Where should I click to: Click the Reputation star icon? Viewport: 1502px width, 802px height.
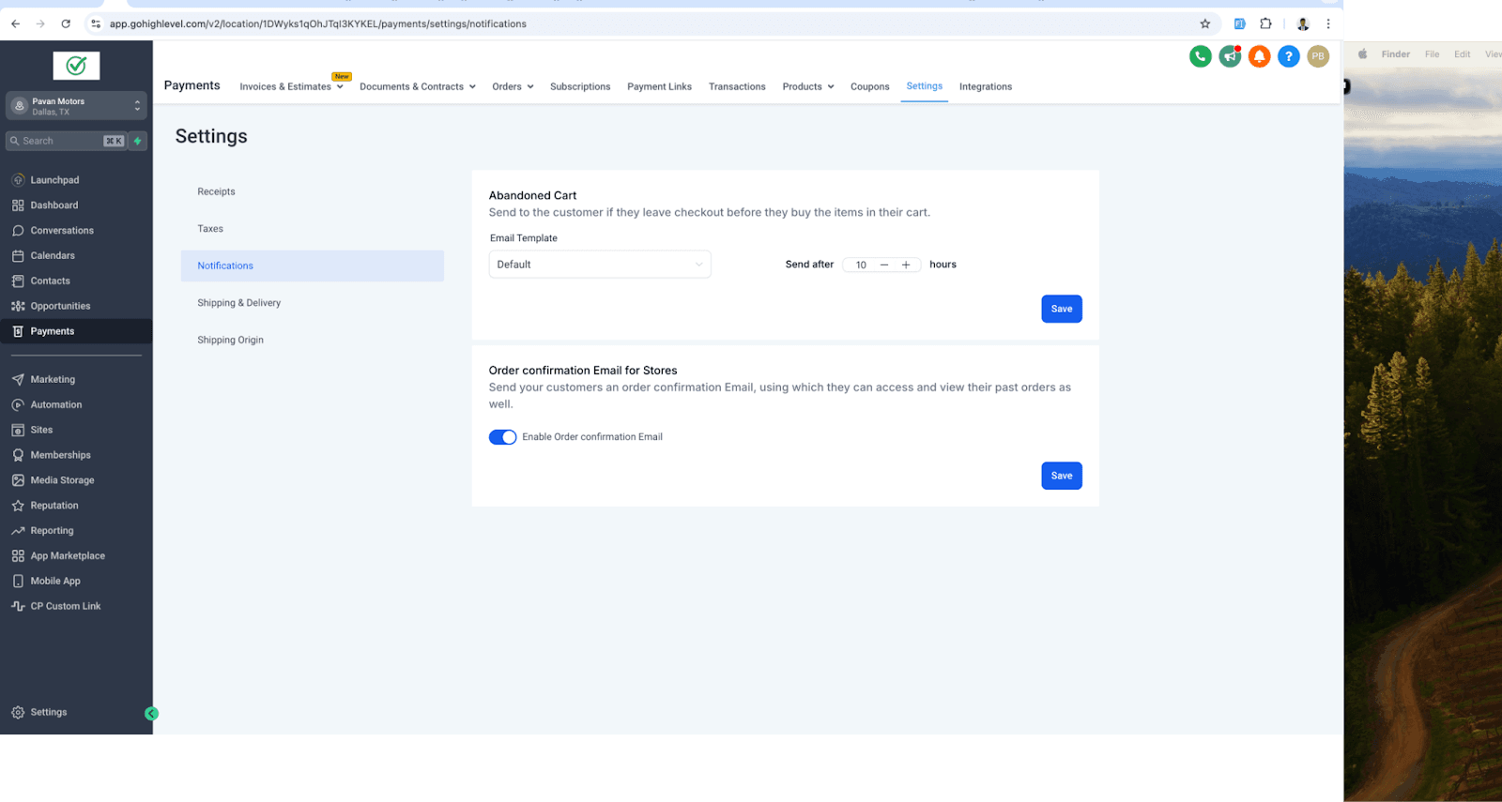pos(18,506)
